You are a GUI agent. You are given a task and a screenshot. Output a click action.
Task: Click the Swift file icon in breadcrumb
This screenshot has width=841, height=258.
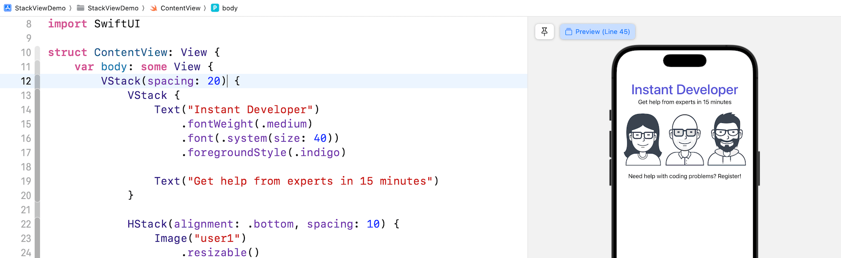click(154, 8)
